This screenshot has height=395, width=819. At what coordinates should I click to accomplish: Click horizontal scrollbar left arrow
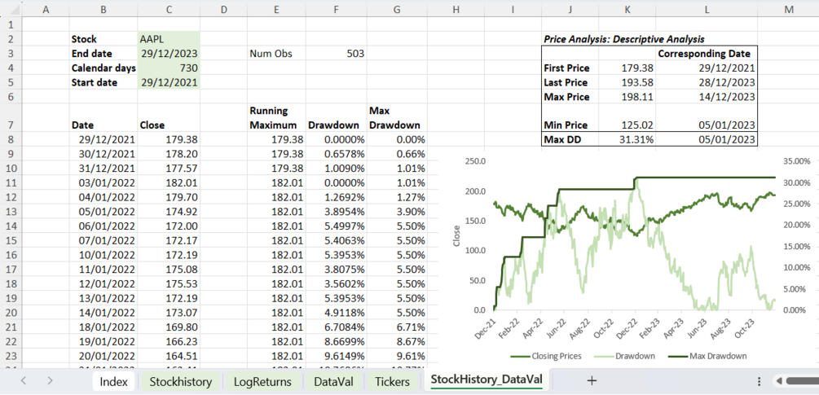[x=779, y=381]
